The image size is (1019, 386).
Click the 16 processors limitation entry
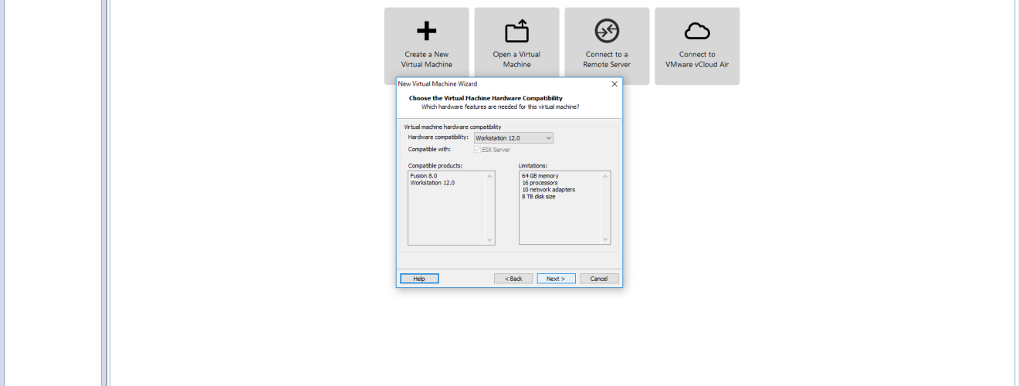pyautogui.click(x=540, y=183)
